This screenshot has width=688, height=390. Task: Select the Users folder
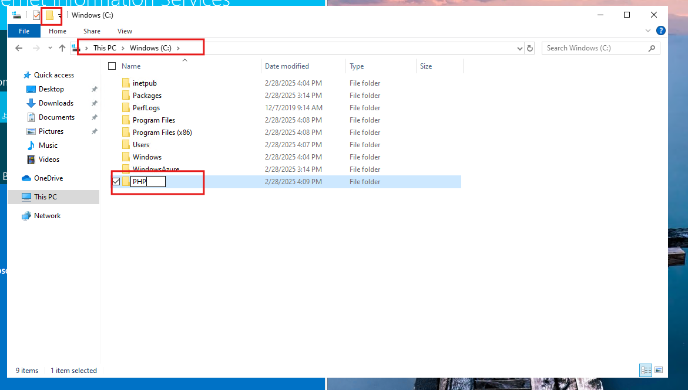click(141, 145)
